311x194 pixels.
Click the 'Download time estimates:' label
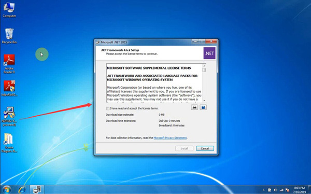(121, 121)
